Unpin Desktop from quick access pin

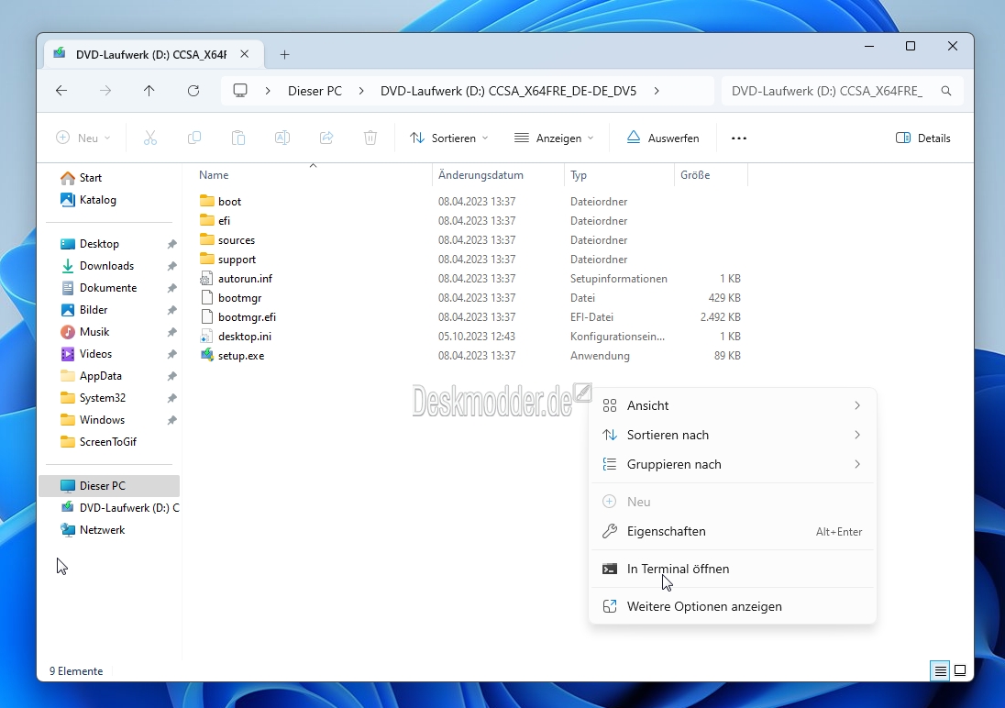[171, 244]
